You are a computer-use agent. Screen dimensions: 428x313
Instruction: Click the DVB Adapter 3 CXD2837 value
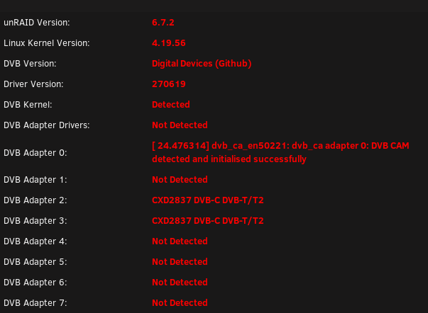coord(208,221)
